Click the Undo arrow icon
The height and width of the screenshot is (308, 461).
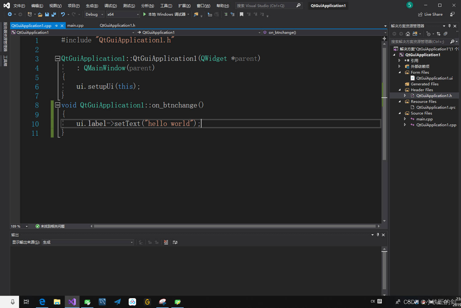63,14
